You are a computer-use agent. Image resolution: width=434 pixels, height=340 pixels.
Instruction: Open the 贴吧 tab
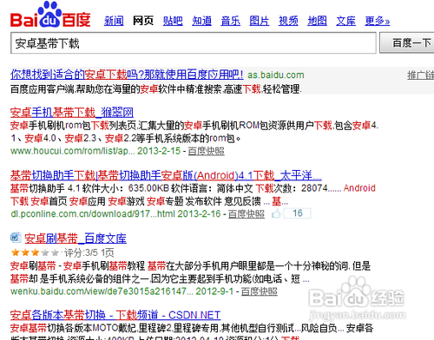tap(173, 21)
